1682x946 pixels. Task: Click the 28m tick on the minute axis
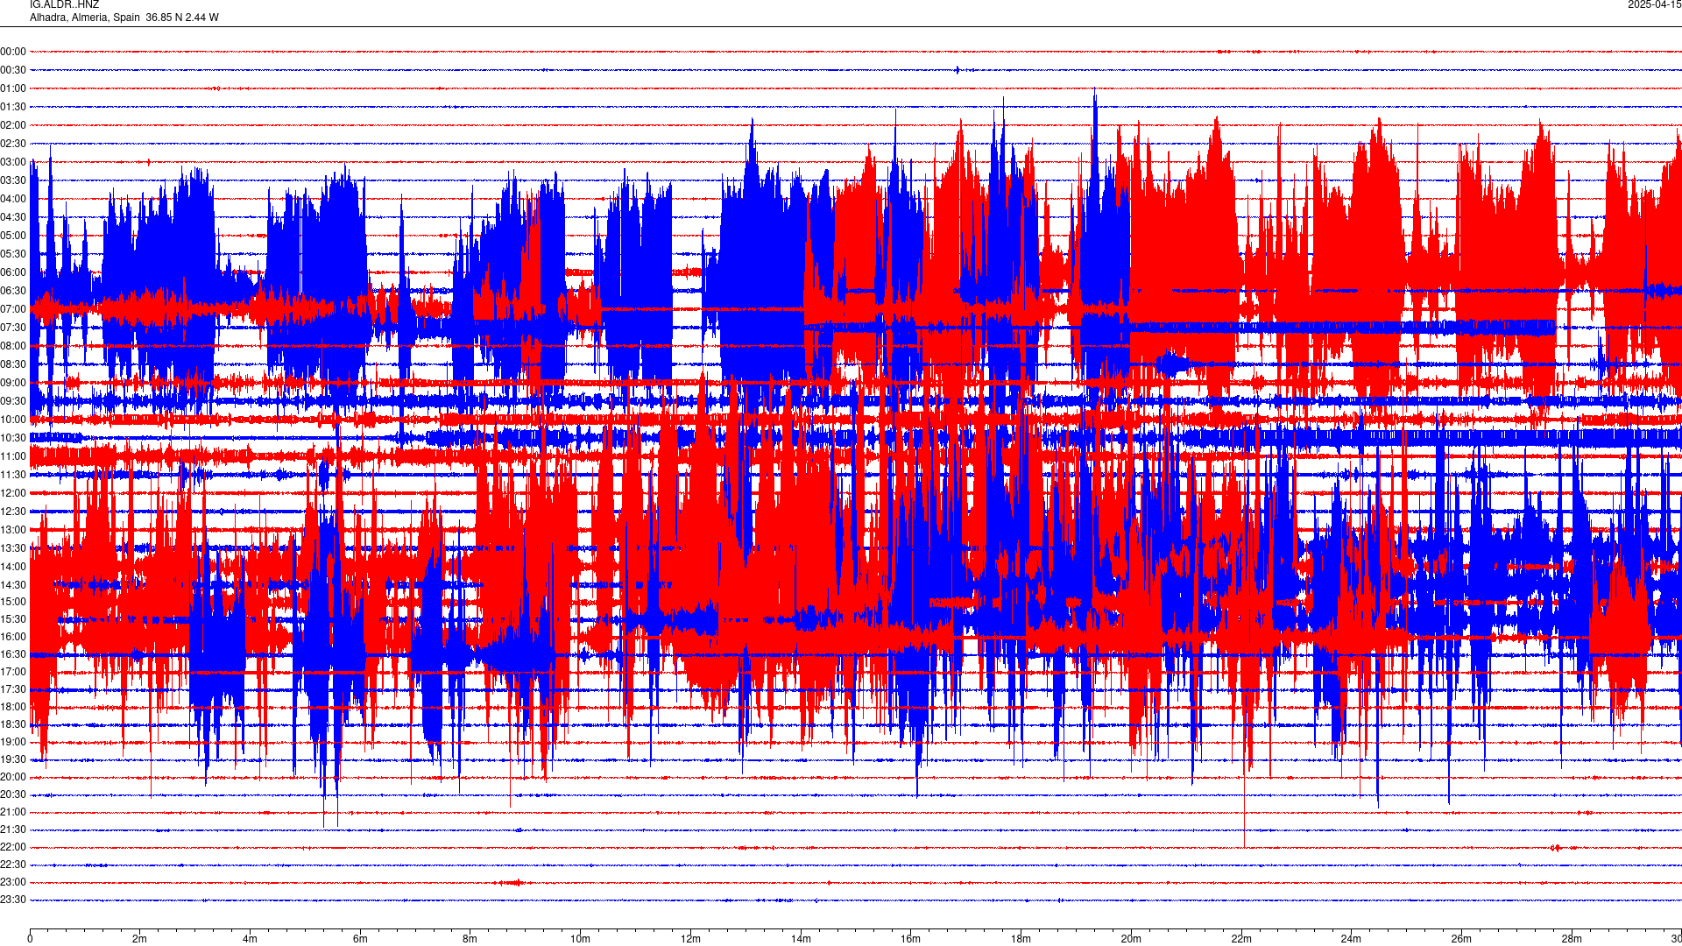[x=1572, y=939]
